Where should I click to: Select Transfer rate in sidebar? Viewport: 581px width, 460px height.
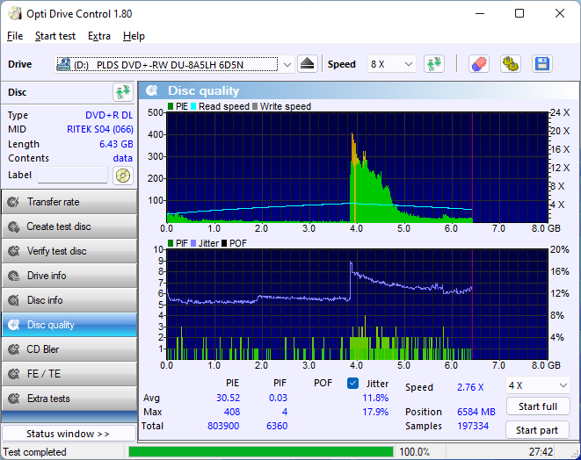pos(69,202)
